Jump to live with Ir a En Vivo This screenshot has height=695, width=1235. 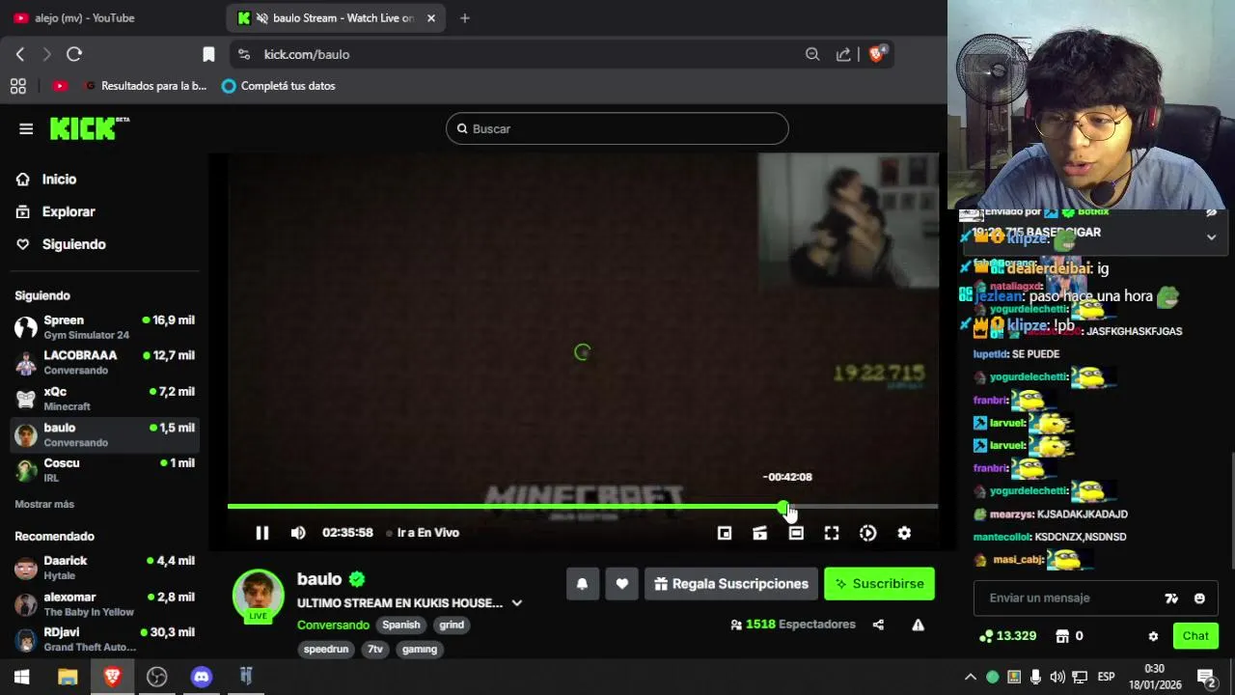(x=423, y=533)
